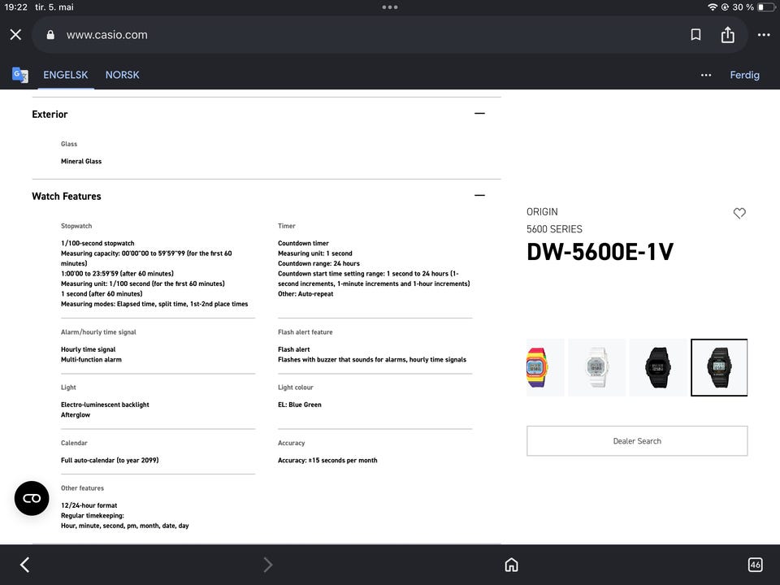Tap the padlock site security icon
The height and width of the screenshot is (585, 780).
tap(50, 35)
